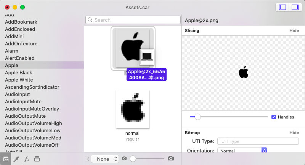Toggle the right inspector panel button
Screen dimensions: 305x165
click(x=295, y=7)
